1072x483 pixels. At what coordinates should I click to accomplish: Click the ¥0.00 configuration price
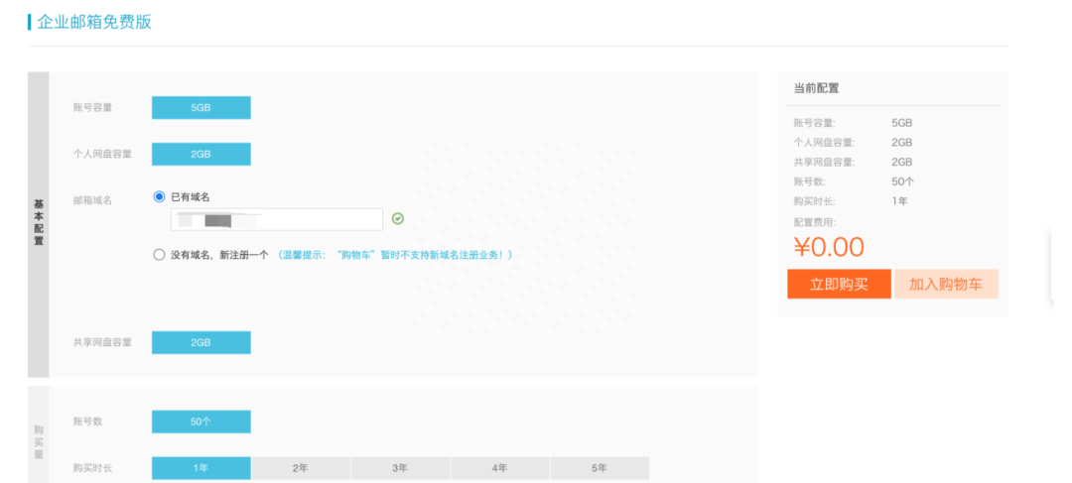[x=829, y=247]
